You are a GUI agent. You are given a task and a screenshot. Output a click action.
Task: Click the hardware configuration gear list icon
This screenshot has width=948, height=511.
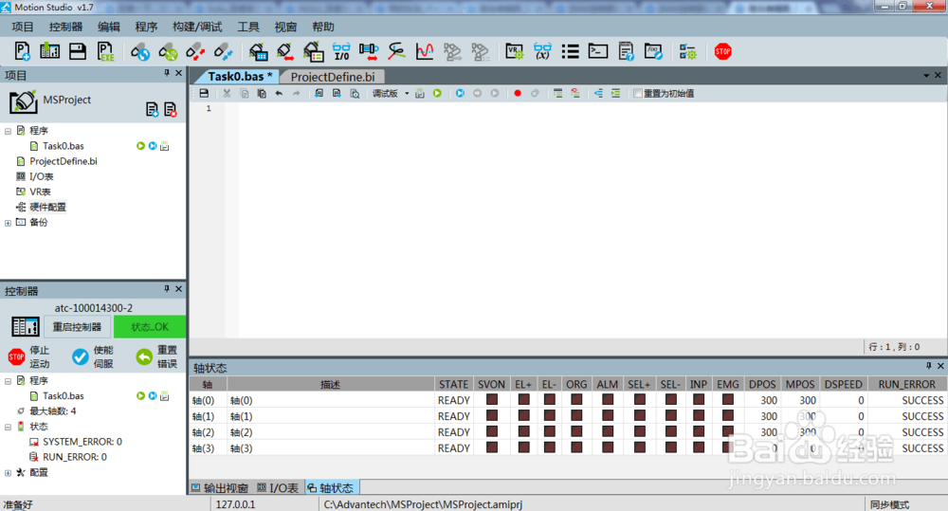tap(687, 51)
